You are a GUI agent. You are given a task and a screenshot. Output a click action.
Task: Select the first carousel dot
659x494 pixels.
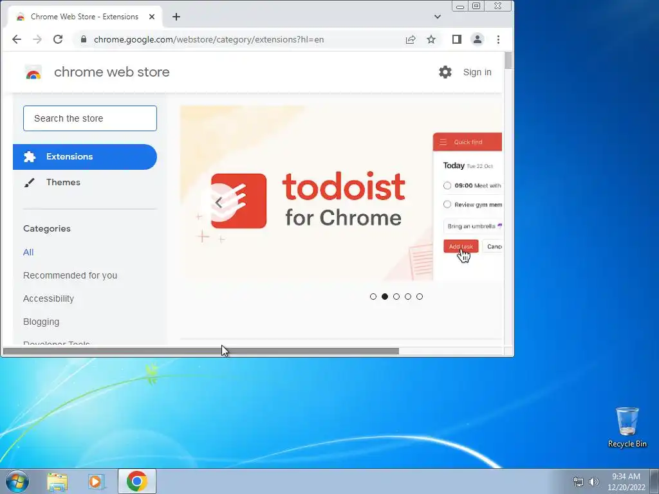point(373,297)
